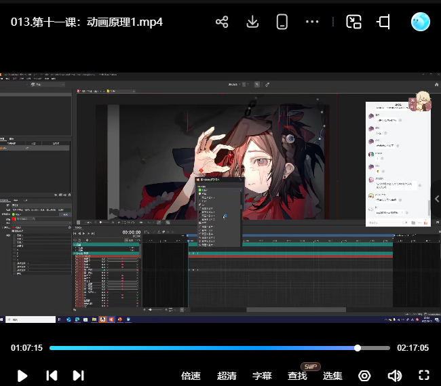Enable picture-in-picture mini window mode
441x386 pixels.
click(353, 22)
